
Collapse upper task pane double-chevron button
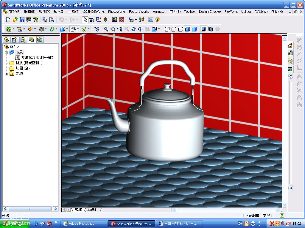(x=291, y=76)
